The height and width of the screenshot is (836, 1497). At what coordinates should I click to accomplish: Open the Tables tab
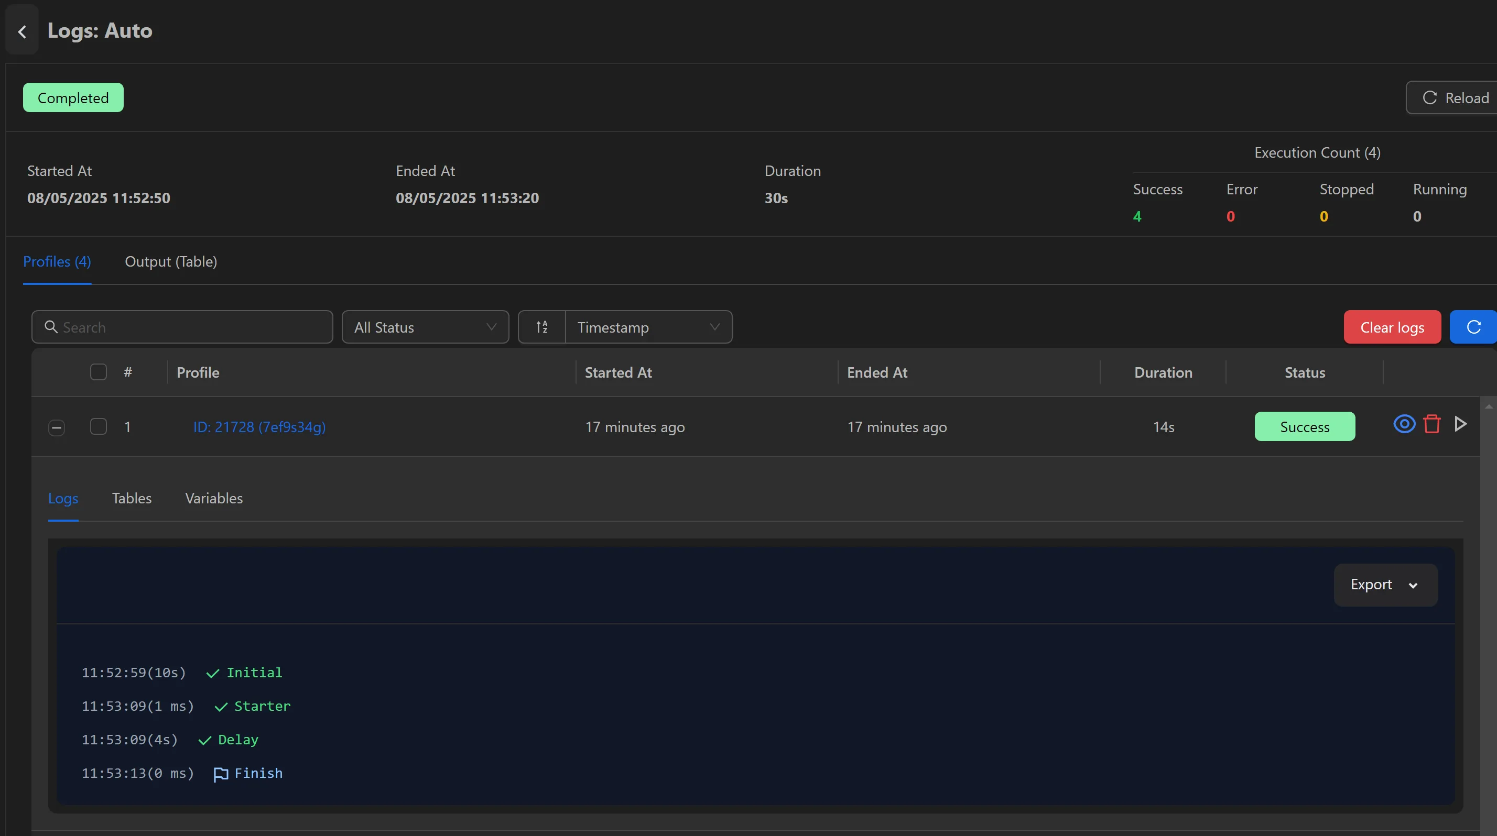(132, 498)
